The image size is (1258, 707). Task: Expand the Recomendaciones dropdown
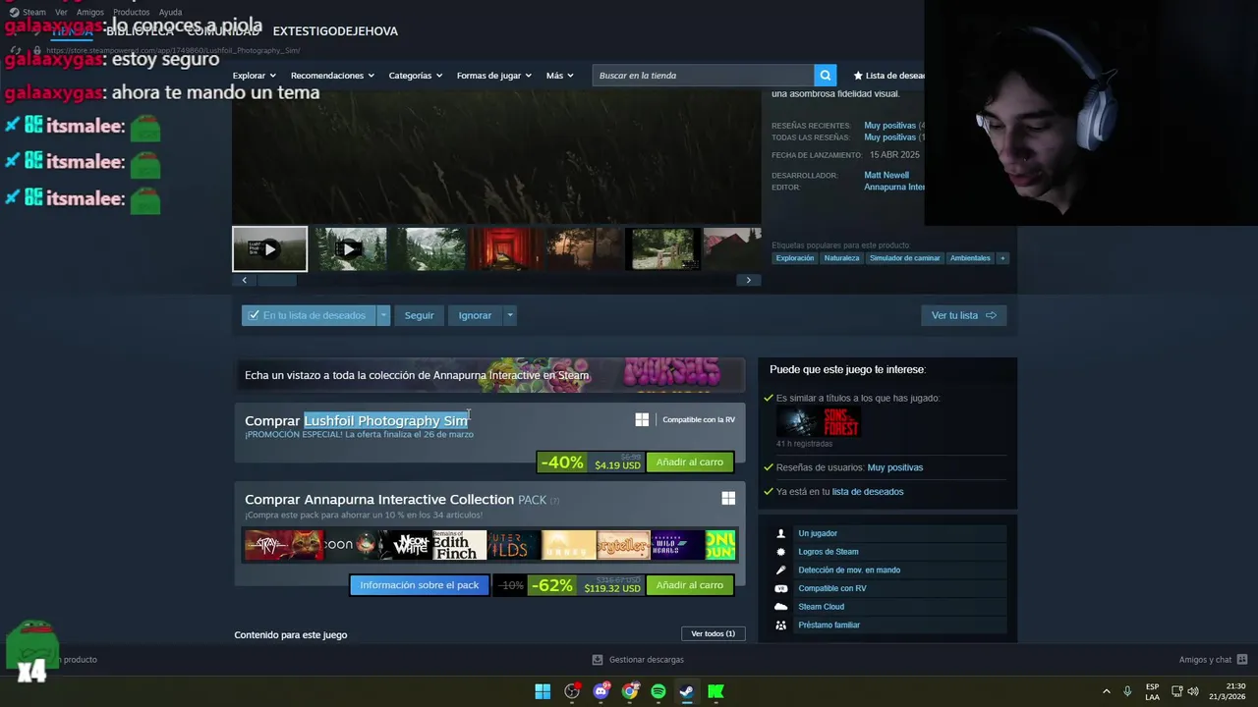point(332,76)
